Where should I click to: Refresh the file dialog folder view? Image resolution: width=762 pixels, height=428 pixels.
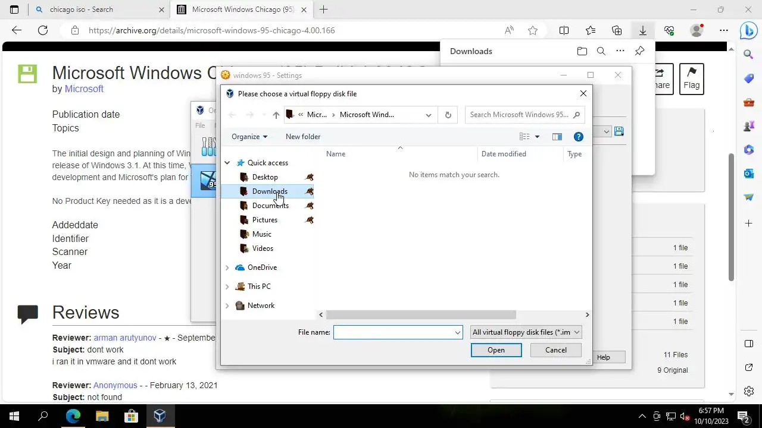pos(448,115)
